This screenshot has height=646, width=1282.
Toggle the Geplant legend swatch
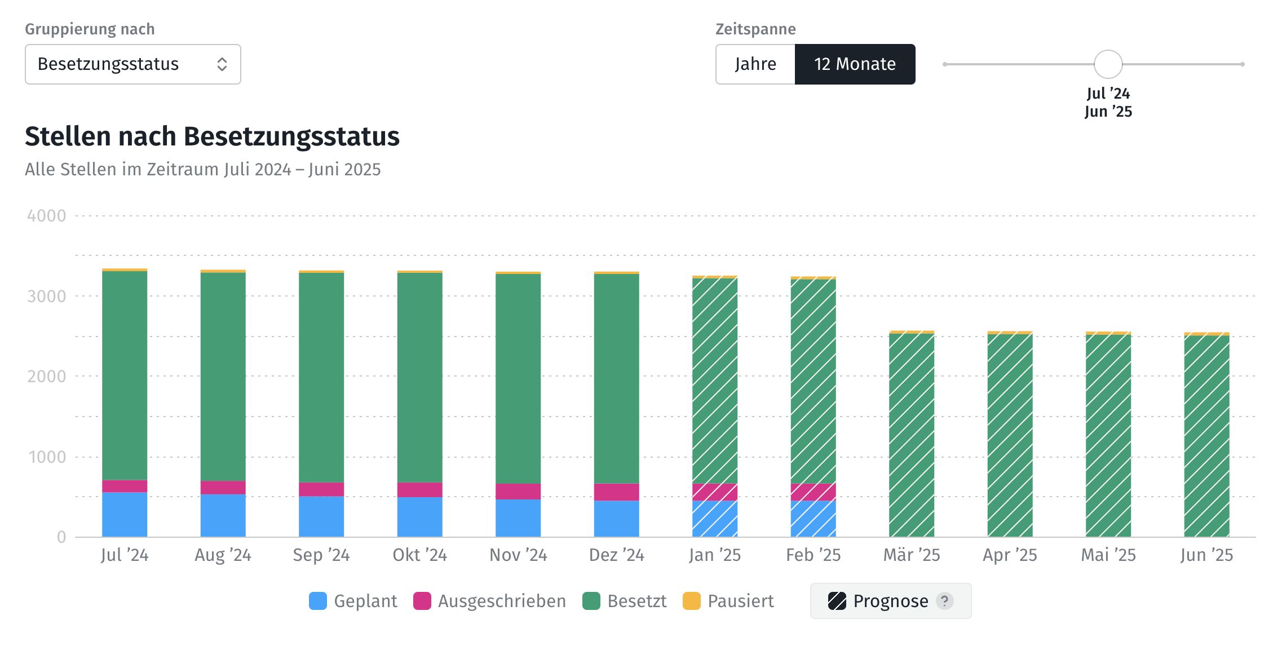tap(319, 601)
